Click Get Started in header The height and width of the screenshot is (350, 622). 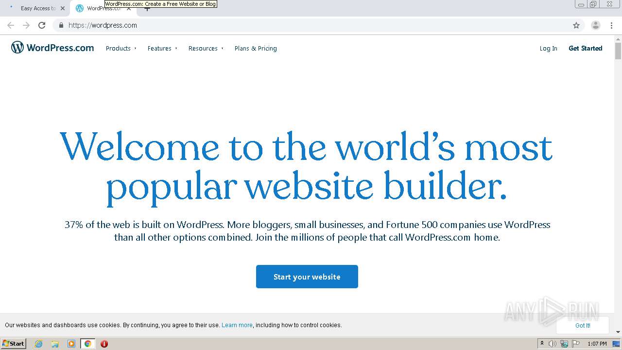[586, 48]
